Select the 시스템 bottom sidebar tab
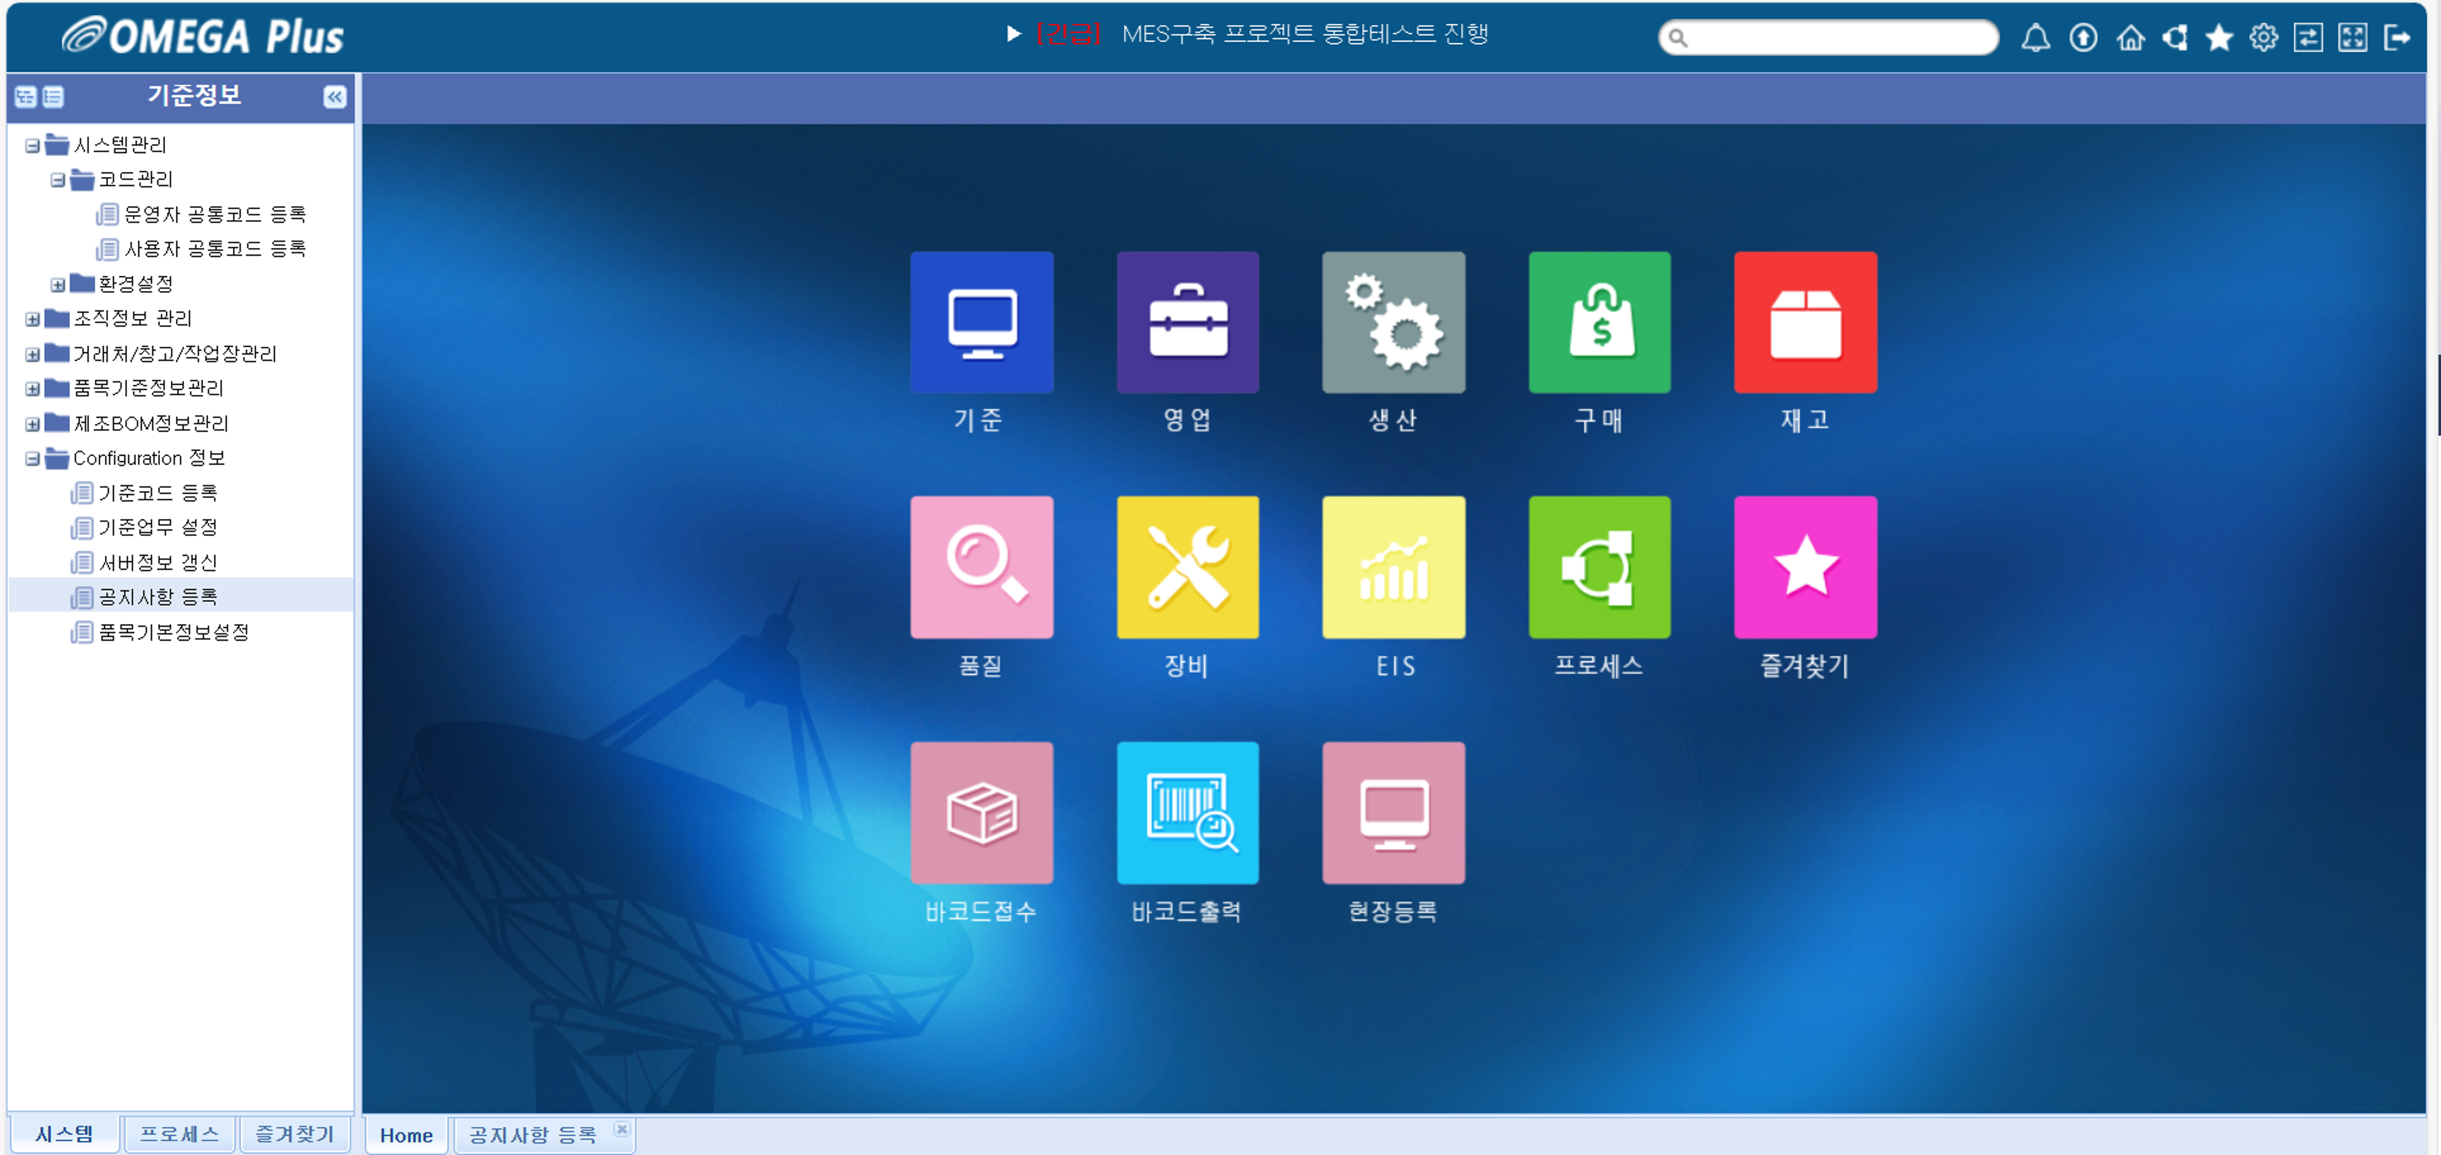Image resolution: width=2441 pixels, height=1155 pixels. (65, 1134)
